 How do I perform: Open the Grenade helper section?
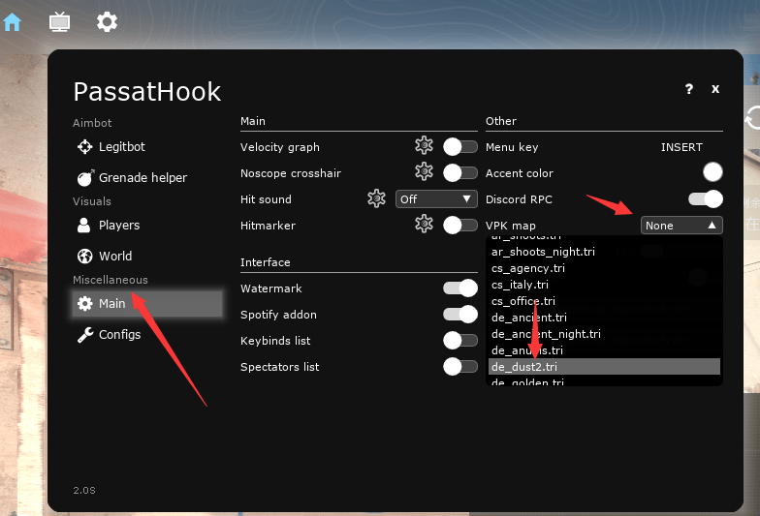point(142,178)
